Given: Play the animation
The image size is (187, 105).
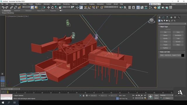Looking at the screenshot, I should coord(139,95).
